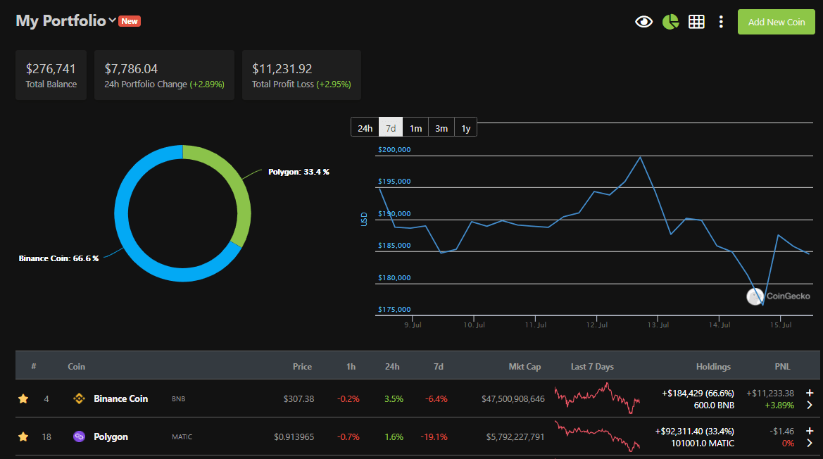Expand the My Portfolio dropdown chevron
Image resolution: width=823 pixels, height=459 pixels.
113,20
